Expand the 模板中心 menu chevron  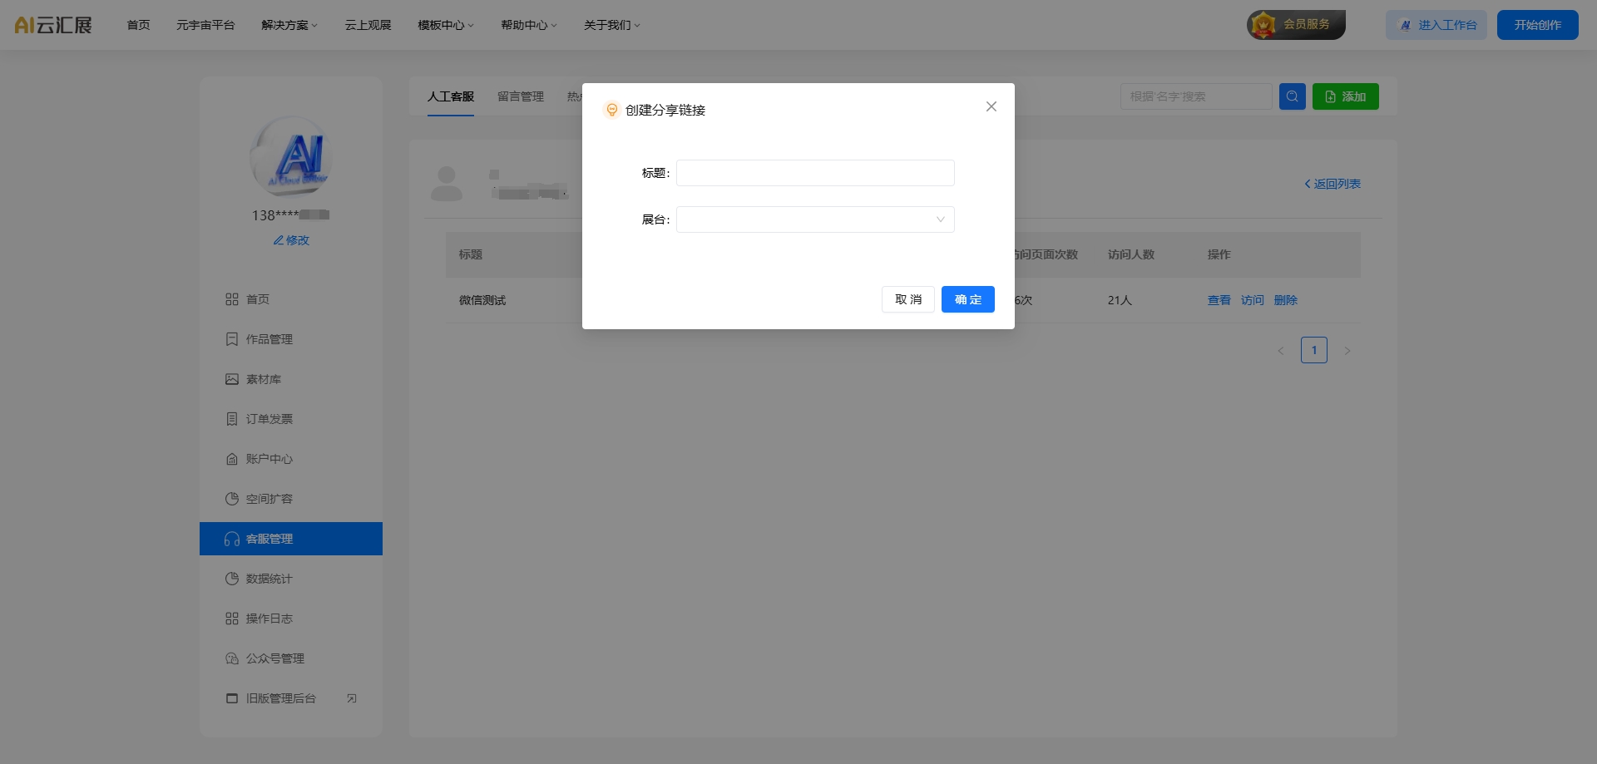coord(470,25)
